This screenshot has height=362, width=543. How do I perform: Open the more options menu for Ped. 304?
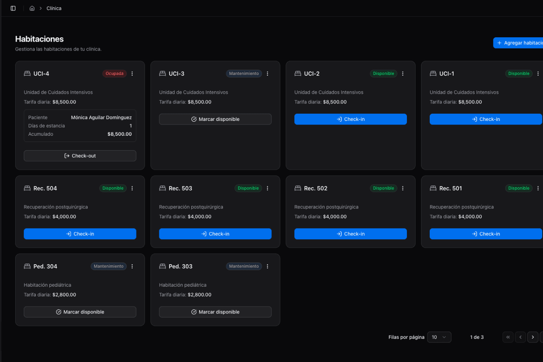(132, 266)
